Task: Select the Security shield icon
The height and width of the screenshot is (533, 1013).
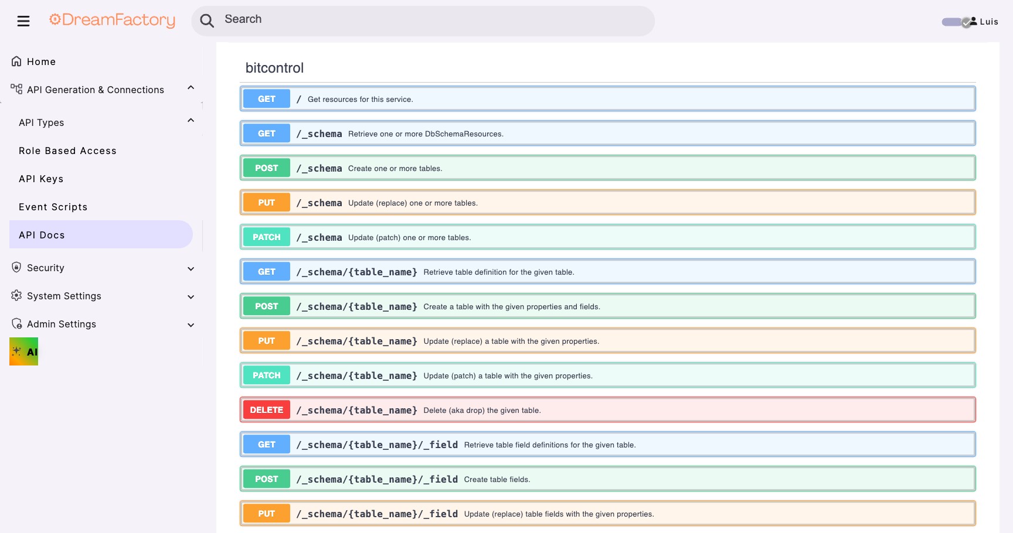Action: pyautogui.click(x=16, y=267)
